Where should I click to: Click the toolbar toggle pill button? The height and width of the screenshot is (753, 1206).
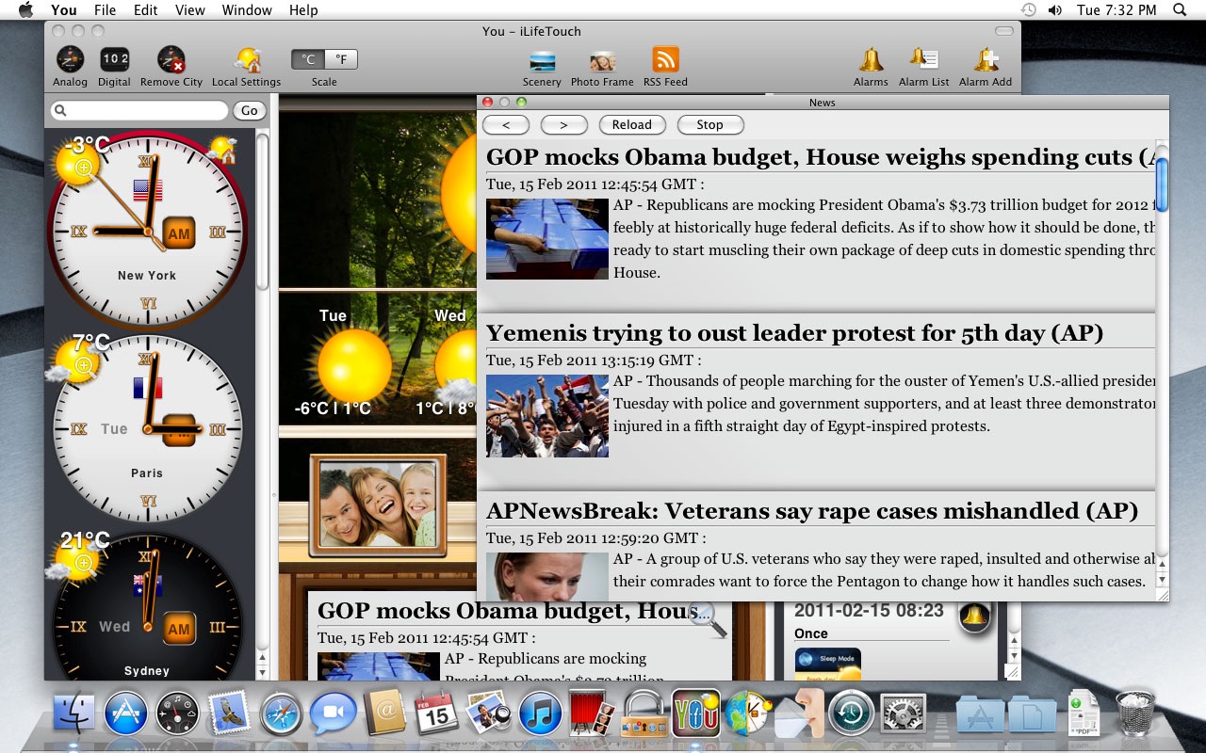pos(1004,31)
